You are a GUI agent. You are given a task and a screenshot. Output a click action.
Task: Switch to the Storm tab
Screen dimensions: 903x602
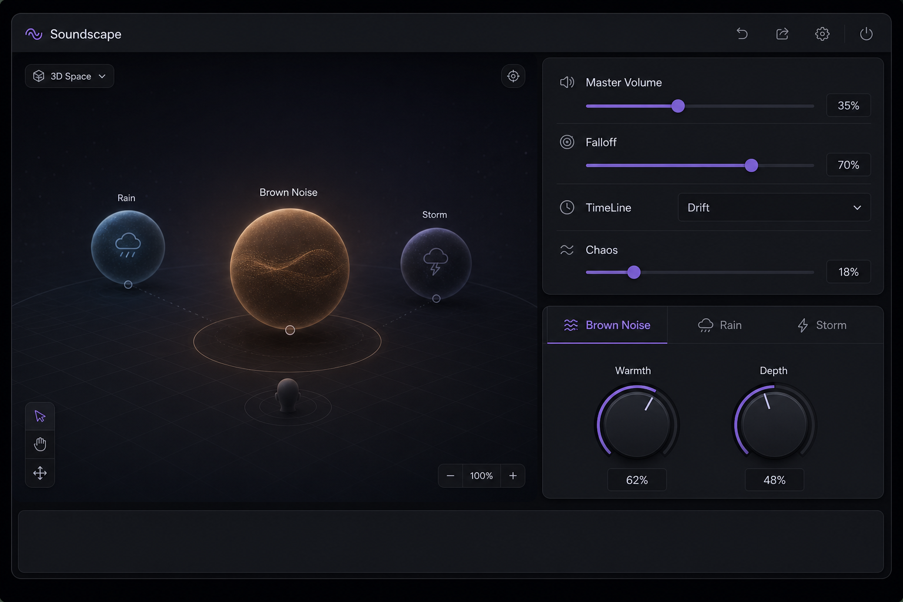click(822, 325)
